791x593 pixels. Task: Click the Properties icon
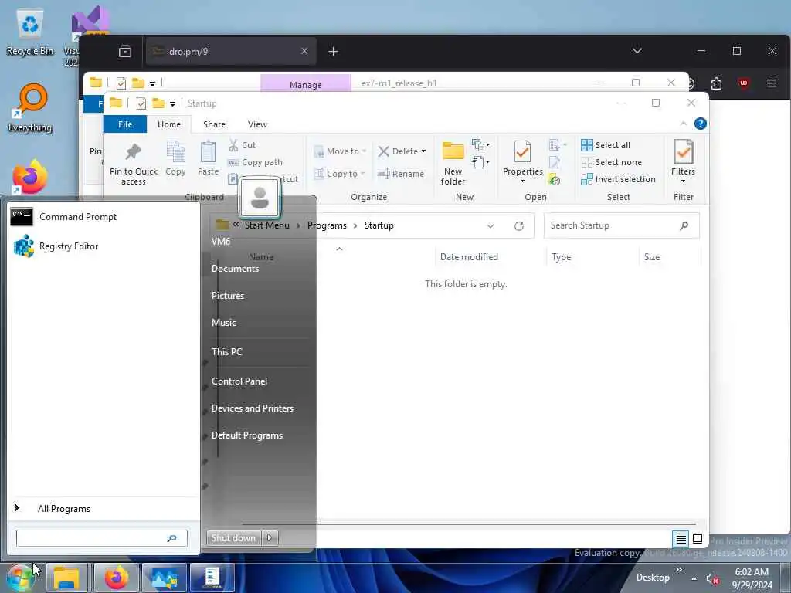[x=523, y=152]
